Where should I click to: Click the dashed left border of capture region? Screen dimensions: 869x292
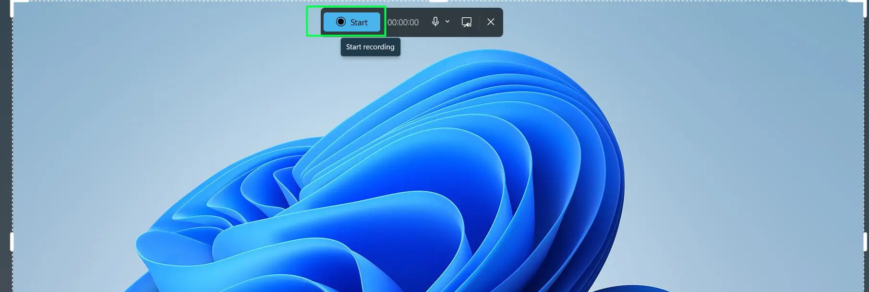[12, 120]
